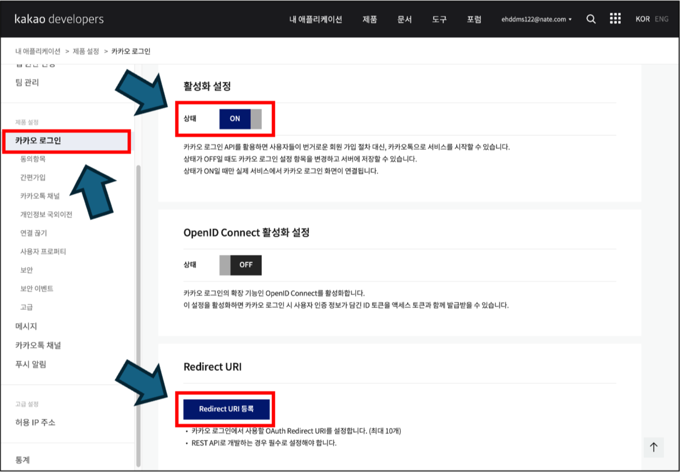The height and width of the screenshot is (472, 680).
Task: Select 푸시 알림 in sidebar
Action: click(x=31, y=364)
